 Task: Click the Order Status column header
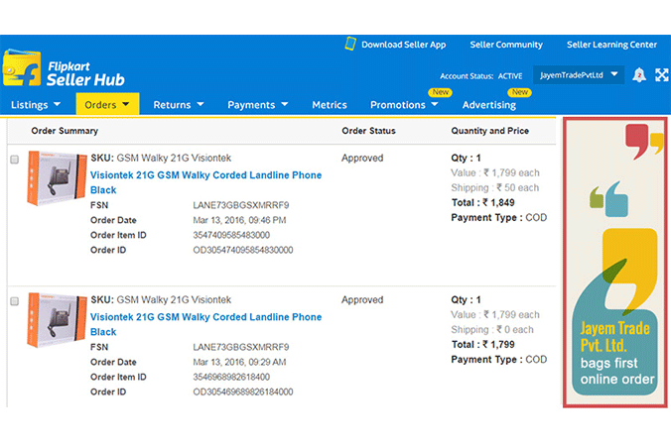coord(368,131)
